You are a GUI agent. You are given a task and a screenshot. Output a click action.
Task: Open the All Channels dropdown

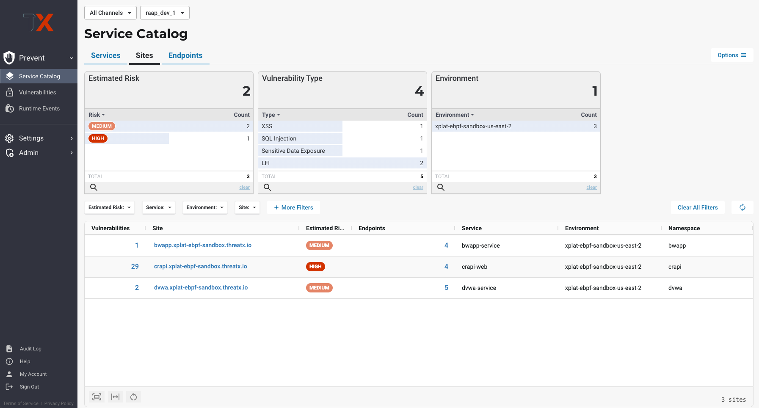click(110, 13)
